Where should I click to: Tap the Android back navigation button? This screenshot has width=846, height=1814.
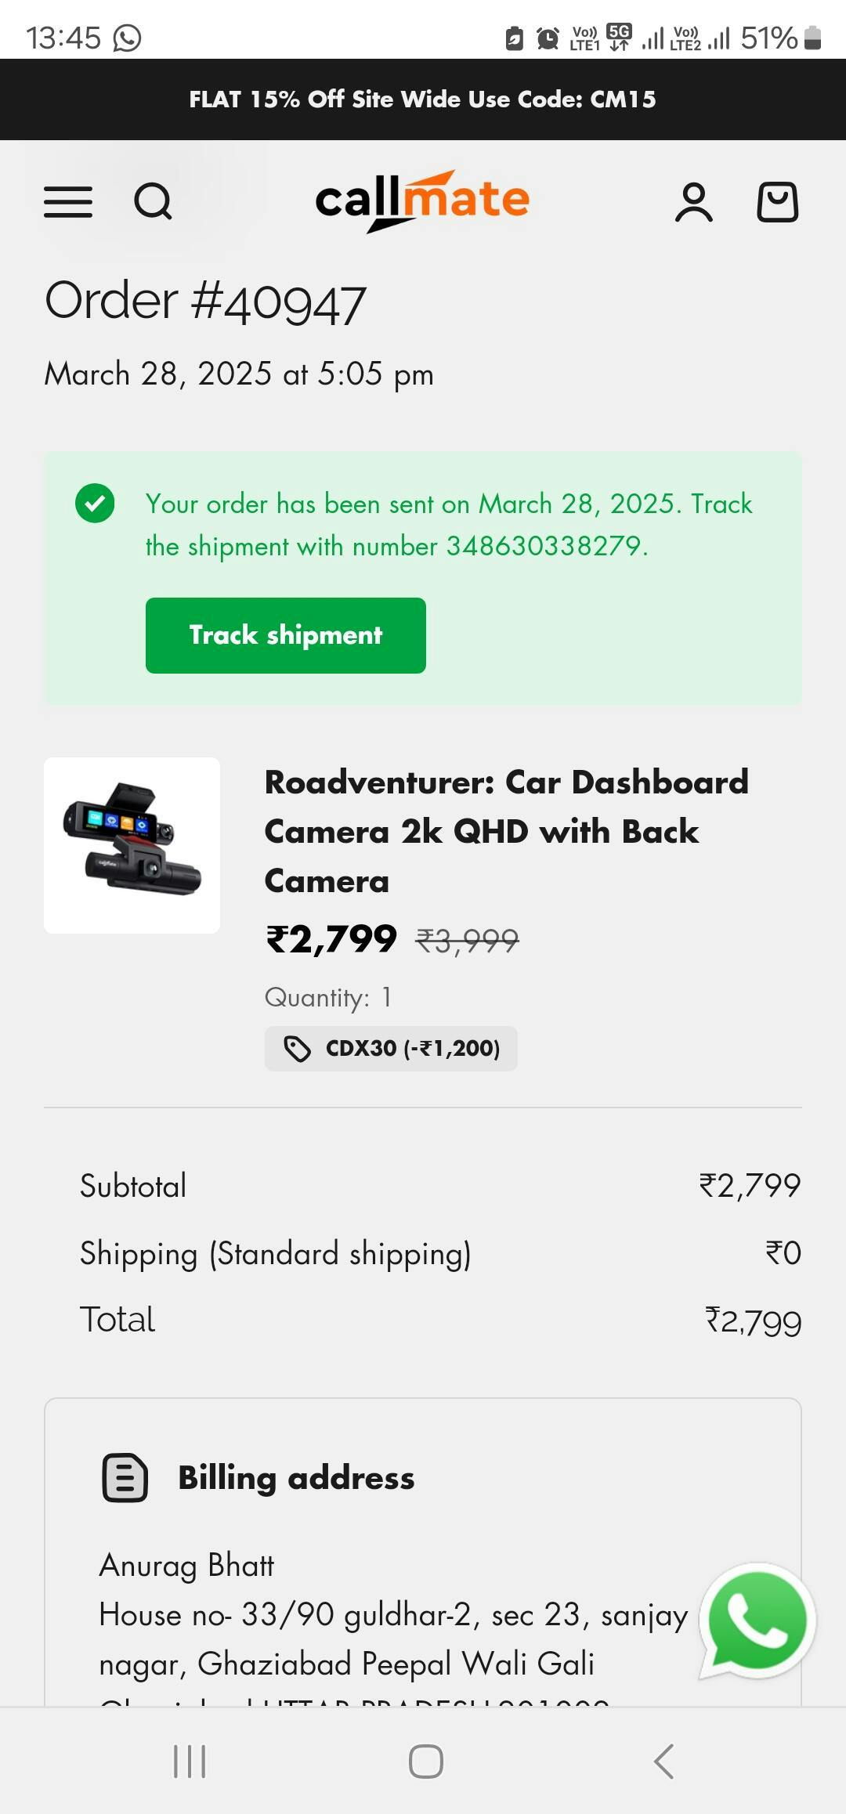coord(663,1762)
